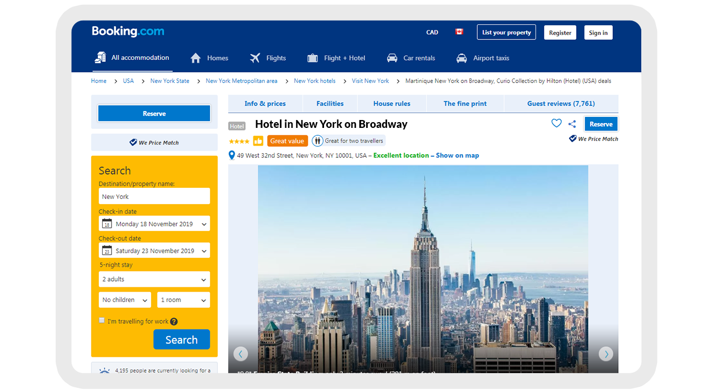Click the Reserve button in left sidebar
Image resolution: width=706 pixels, height=390 pixels.
click(x=154, y=114)
